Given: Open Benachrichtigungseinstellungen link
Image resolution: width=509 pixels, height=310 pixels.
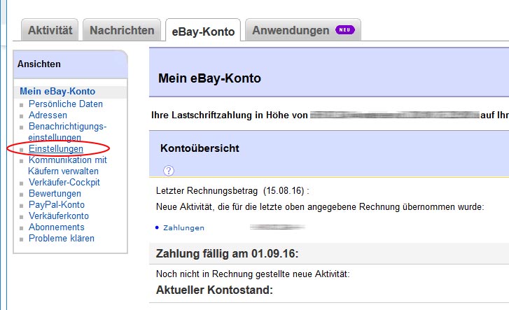Looking at the screenshot, I should pos(67,132).
